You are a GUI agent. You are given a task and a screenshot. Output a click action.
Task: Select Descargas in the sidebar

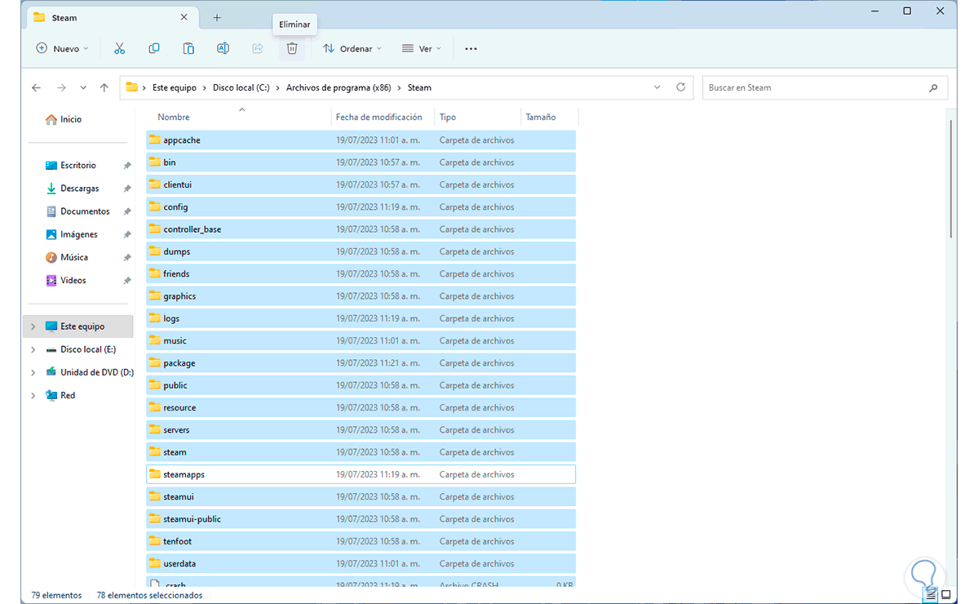click(x=79, y=189)
